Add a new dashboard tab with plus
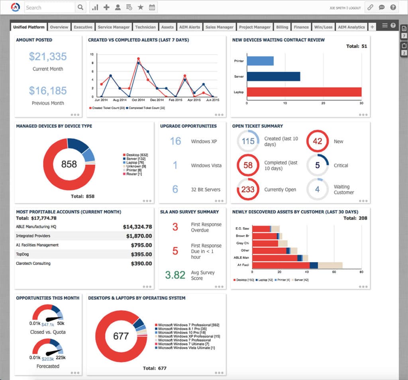Screen dimensions: 408x380 (x=372, y=27)
